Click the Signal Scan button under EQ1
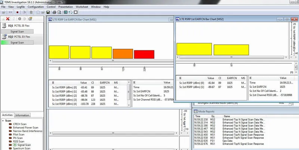Screen dimensions: 299x150 pos(22,31)
